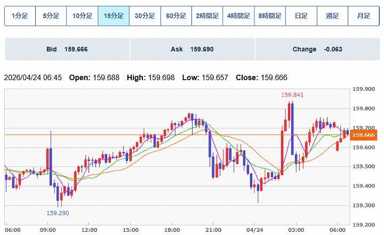Image resolution: width=384 pixels, height=235 pixels.
Task: Click the 159.290 low price label
Action: (x=58, y=213)
